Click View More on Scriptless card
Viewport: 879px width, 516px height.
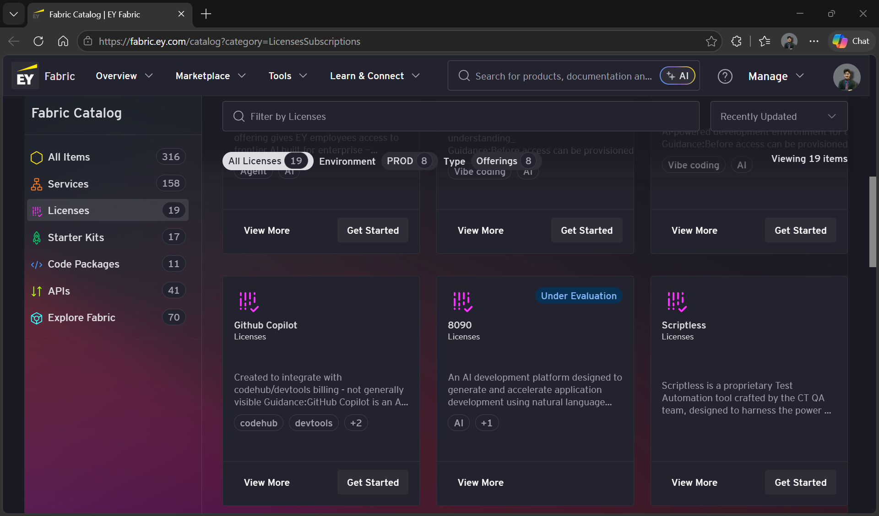pyautogui.click(x=694, y=483)
